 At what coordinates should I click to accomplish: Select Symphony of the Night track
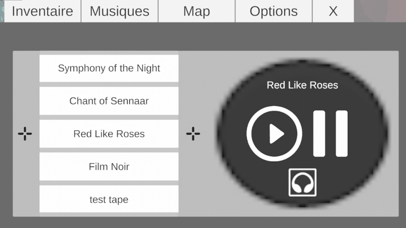109,68
